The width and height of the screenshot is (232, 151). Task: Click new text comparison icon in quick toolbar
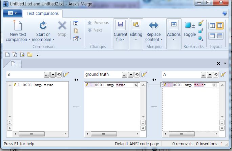[x=7, y=55]
